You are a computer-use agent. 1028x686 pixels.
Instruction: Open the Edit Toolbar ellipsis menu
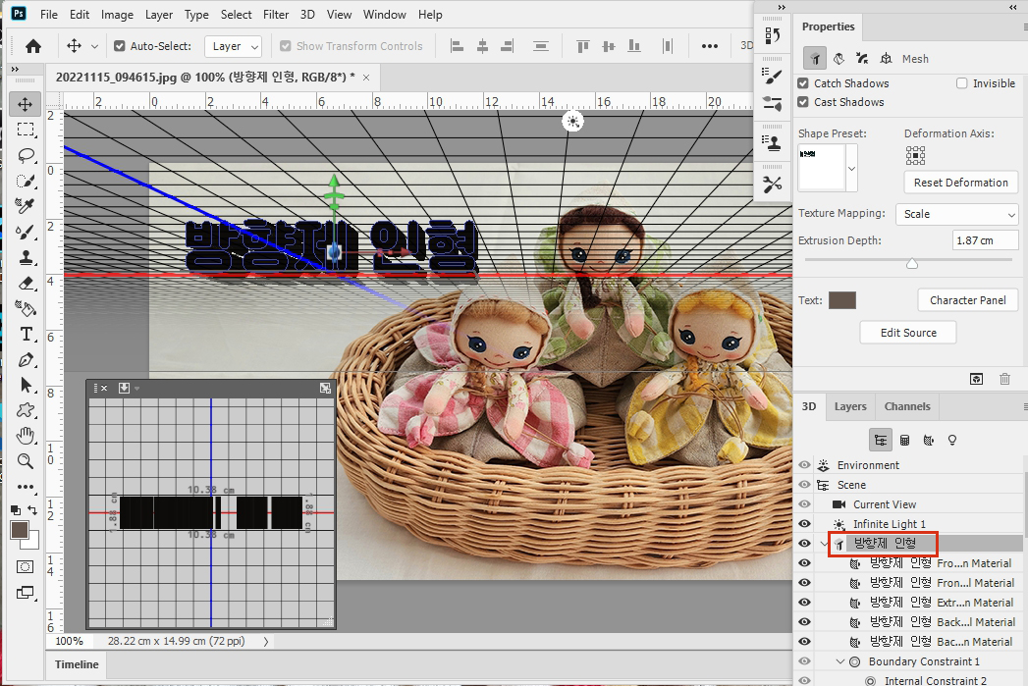pos(25,487)
